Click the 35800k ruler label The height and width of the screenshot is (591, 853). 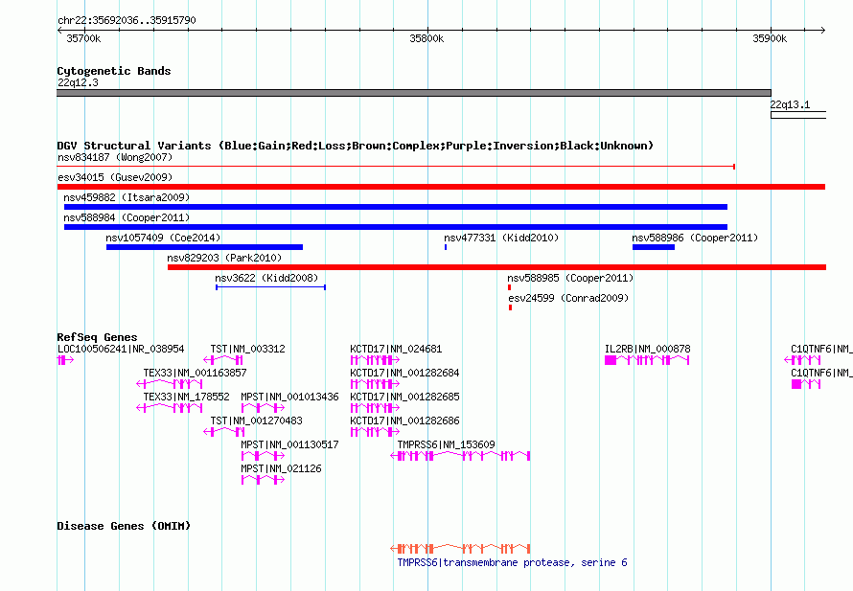coord(426,38)
